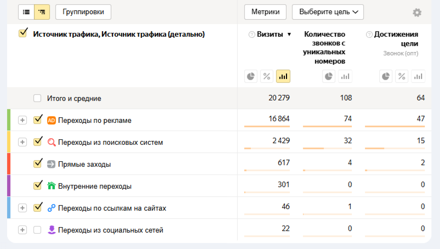The width and height of the screenshot is (440, 249).
Task: Expand the Переходы по рекламе row
Action: pos(22,120)
